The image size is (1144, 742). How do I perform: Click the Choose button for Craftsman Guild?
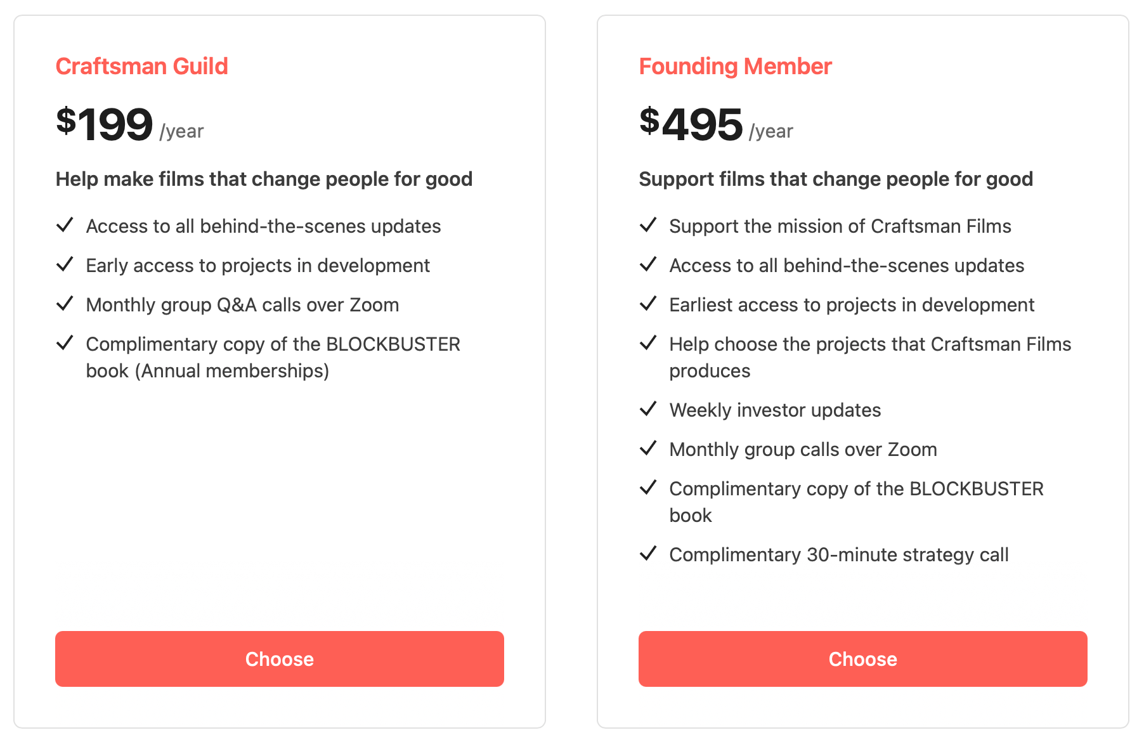(279, 658)
